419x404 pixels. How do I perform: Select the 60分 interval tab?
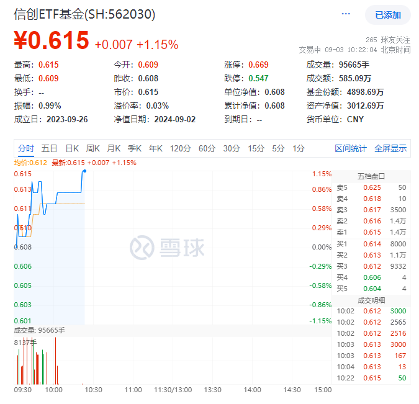click(x=207, y=148)
